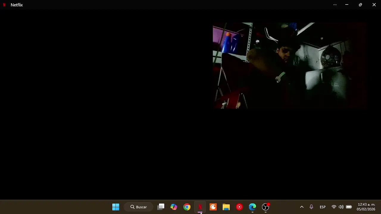Open ESP input language switcher
This screenshot has width=381, height=214.
(x=323, y=207)
